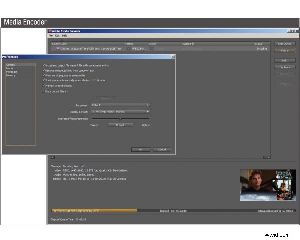
Task: Click the queue horizontal scrollbar left arrow
Action: pyautogui.click(x=53, y=157)
